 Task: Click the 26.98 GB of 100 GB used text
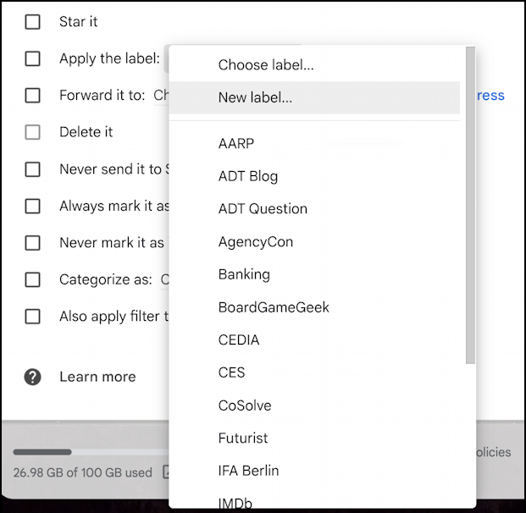click(x=82, y=472)
